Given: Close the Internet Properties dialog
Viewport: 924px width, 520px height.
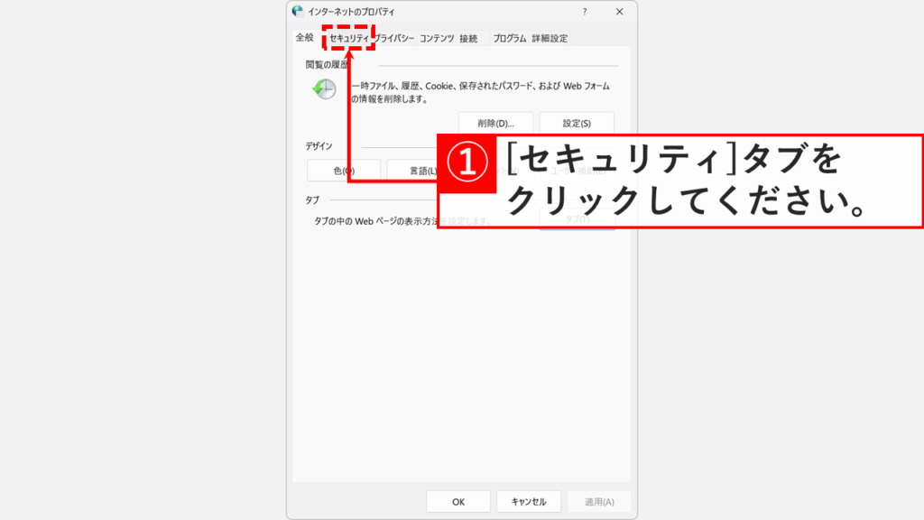Looking at the screenshot, I should pos(619,12).
